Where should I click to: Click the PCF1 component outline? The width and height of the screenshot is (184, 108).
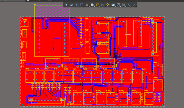tap(123, 33)
